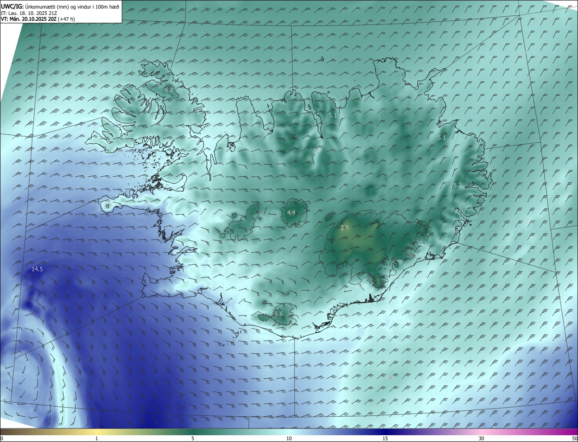Click the colour scale tick label 10
578x442 pixels.
point(289,439)
